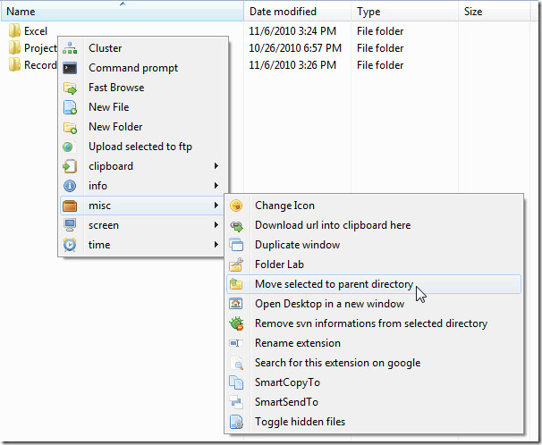Click the Toggle hidden files icon
This screenshot has width=542, height=445.
point(236,422)
